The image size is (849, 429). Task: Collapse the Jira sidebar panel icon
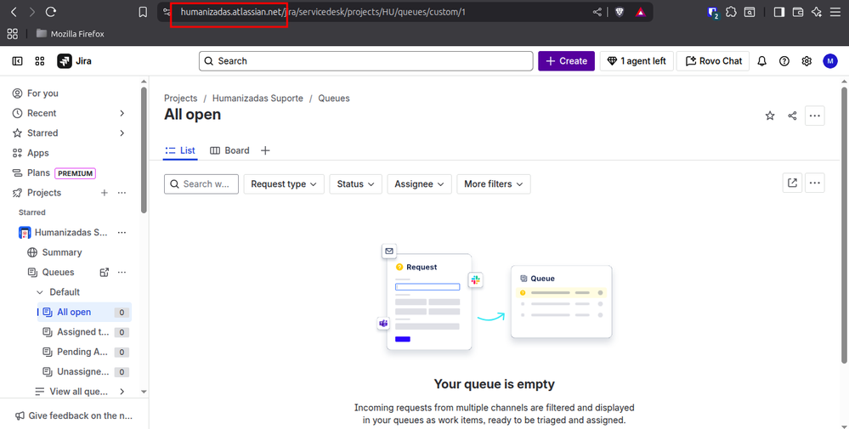click(17, 61)
